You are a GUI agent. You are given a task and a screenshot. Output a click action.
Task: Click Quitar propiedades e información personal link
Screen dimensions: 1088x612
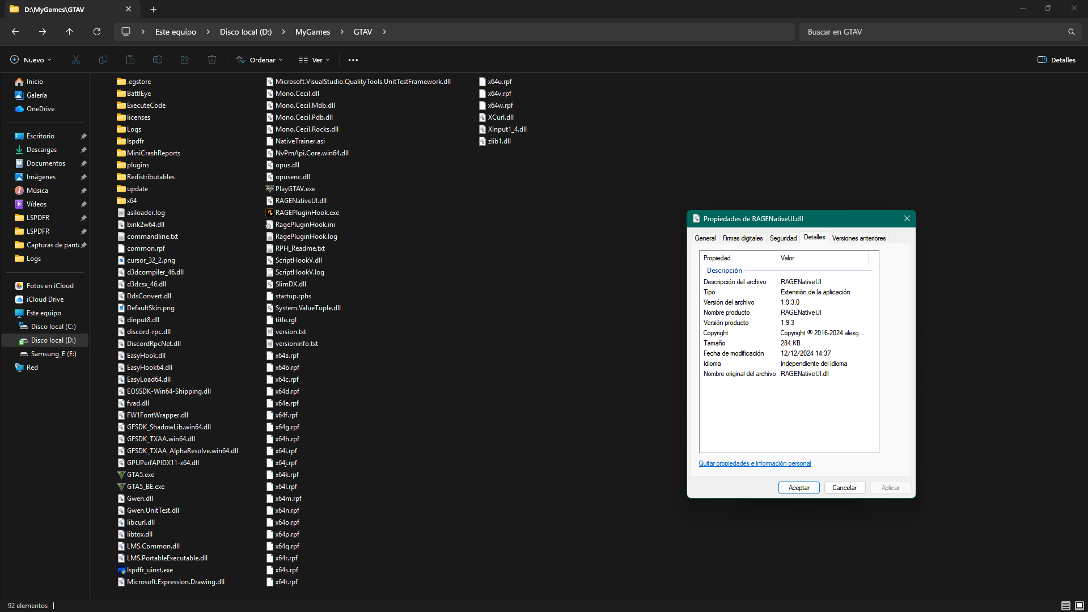tap(755, 463)
